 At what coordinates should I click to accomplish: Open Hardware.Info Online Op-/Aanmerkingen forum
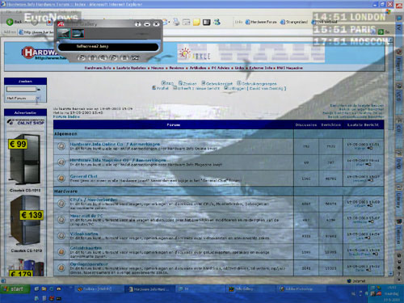coord(115,145)
